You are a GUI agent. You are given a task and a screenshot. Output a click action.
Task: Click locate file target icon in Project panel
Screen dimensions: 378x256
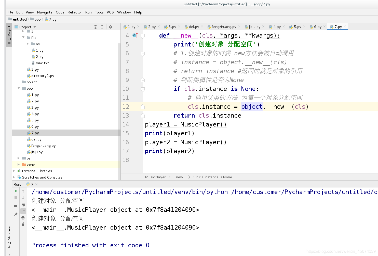pyautogui.click(x=96, y=27)
